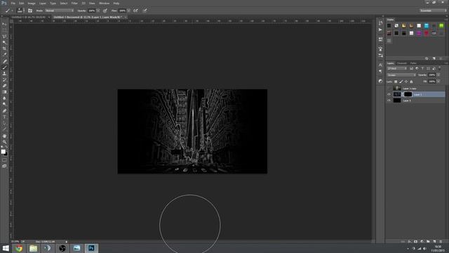Hide Layer 1 with its eye icon
Image resolution: width=449 pixels, height=253 pixels.
389,94
